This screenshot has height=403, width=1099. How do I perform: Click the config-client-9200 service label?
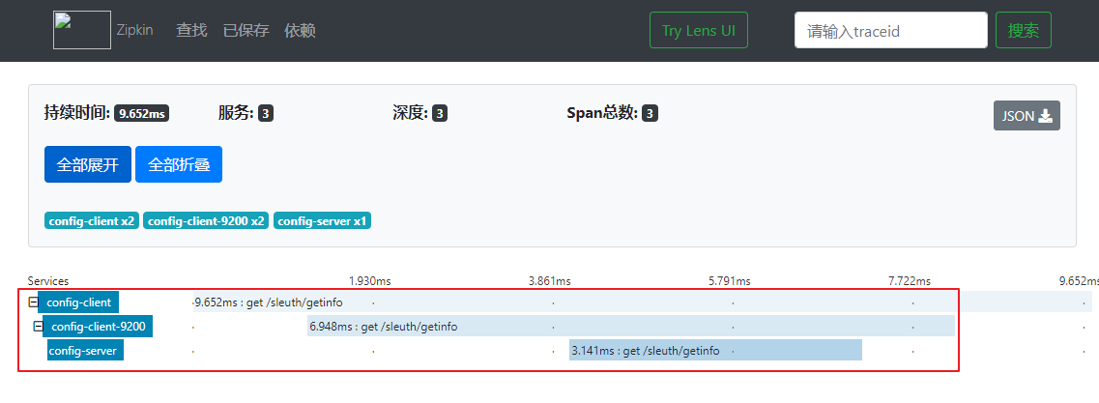[x=99, y=326]
